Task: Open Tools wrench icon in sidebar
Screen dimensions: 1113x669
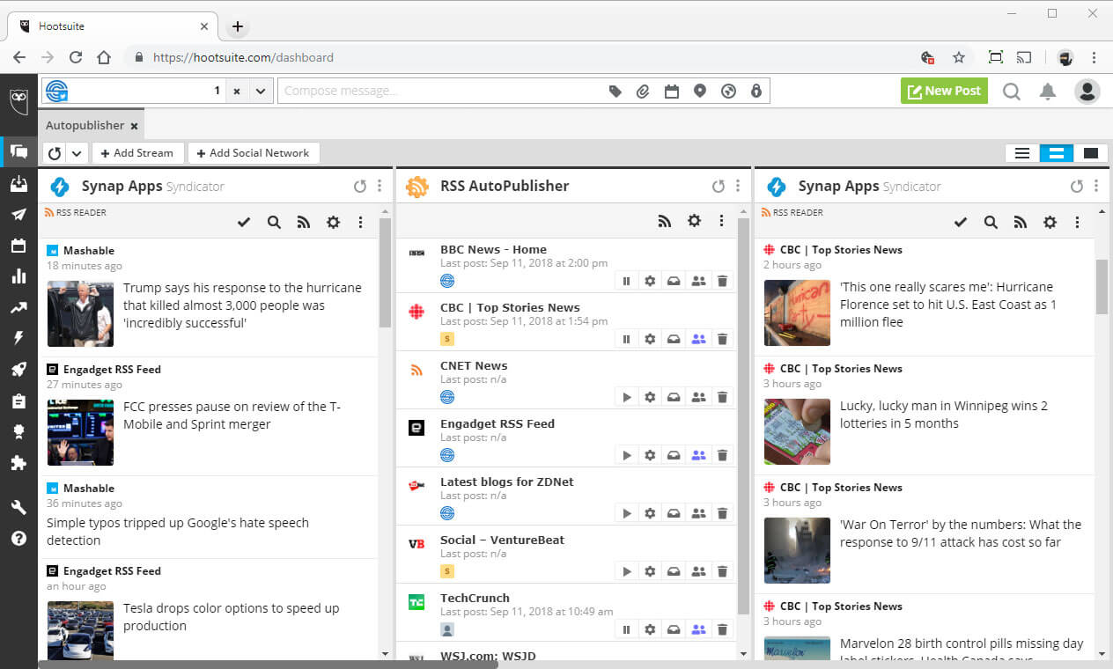Action: pos(18,507)
